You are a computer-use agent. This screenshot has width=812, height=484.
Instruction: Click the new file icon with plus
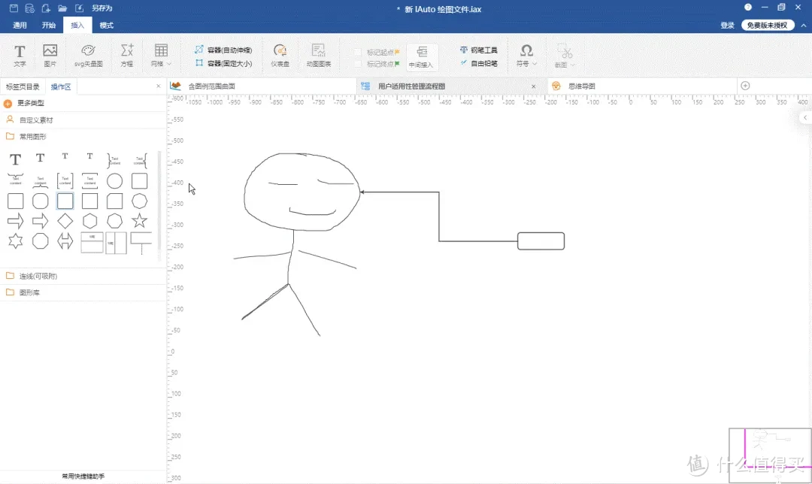point(46,8)
